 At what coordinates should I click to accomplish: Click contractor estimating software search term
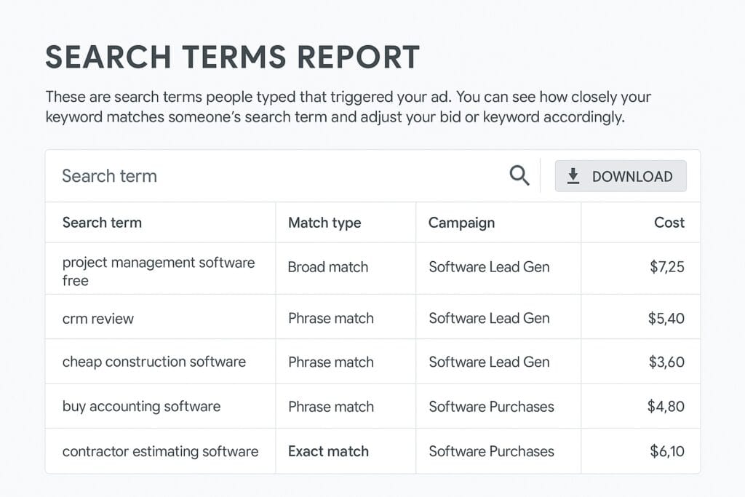click(x=160, y=451)
